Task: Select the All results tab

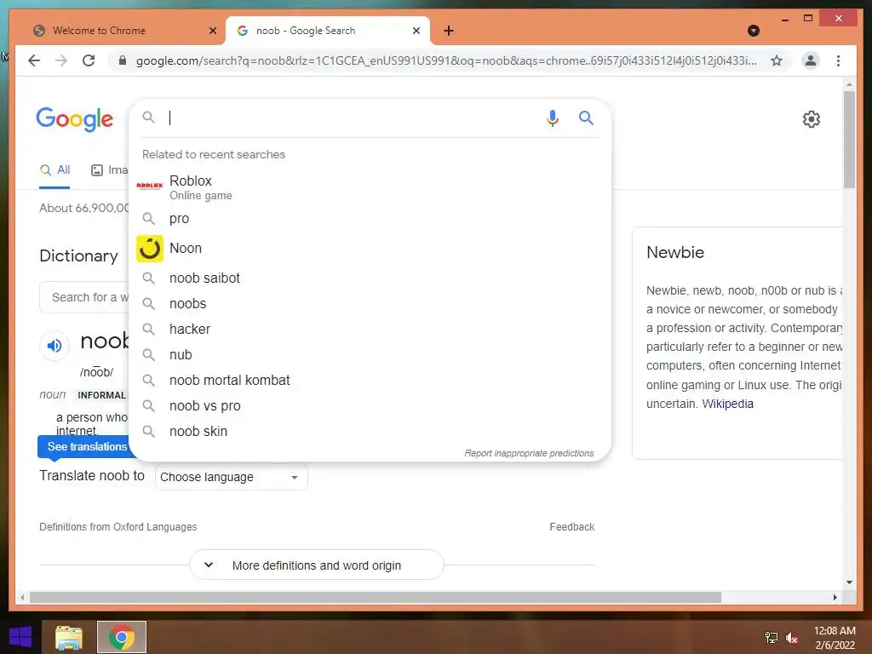Action: pos(54,170)
